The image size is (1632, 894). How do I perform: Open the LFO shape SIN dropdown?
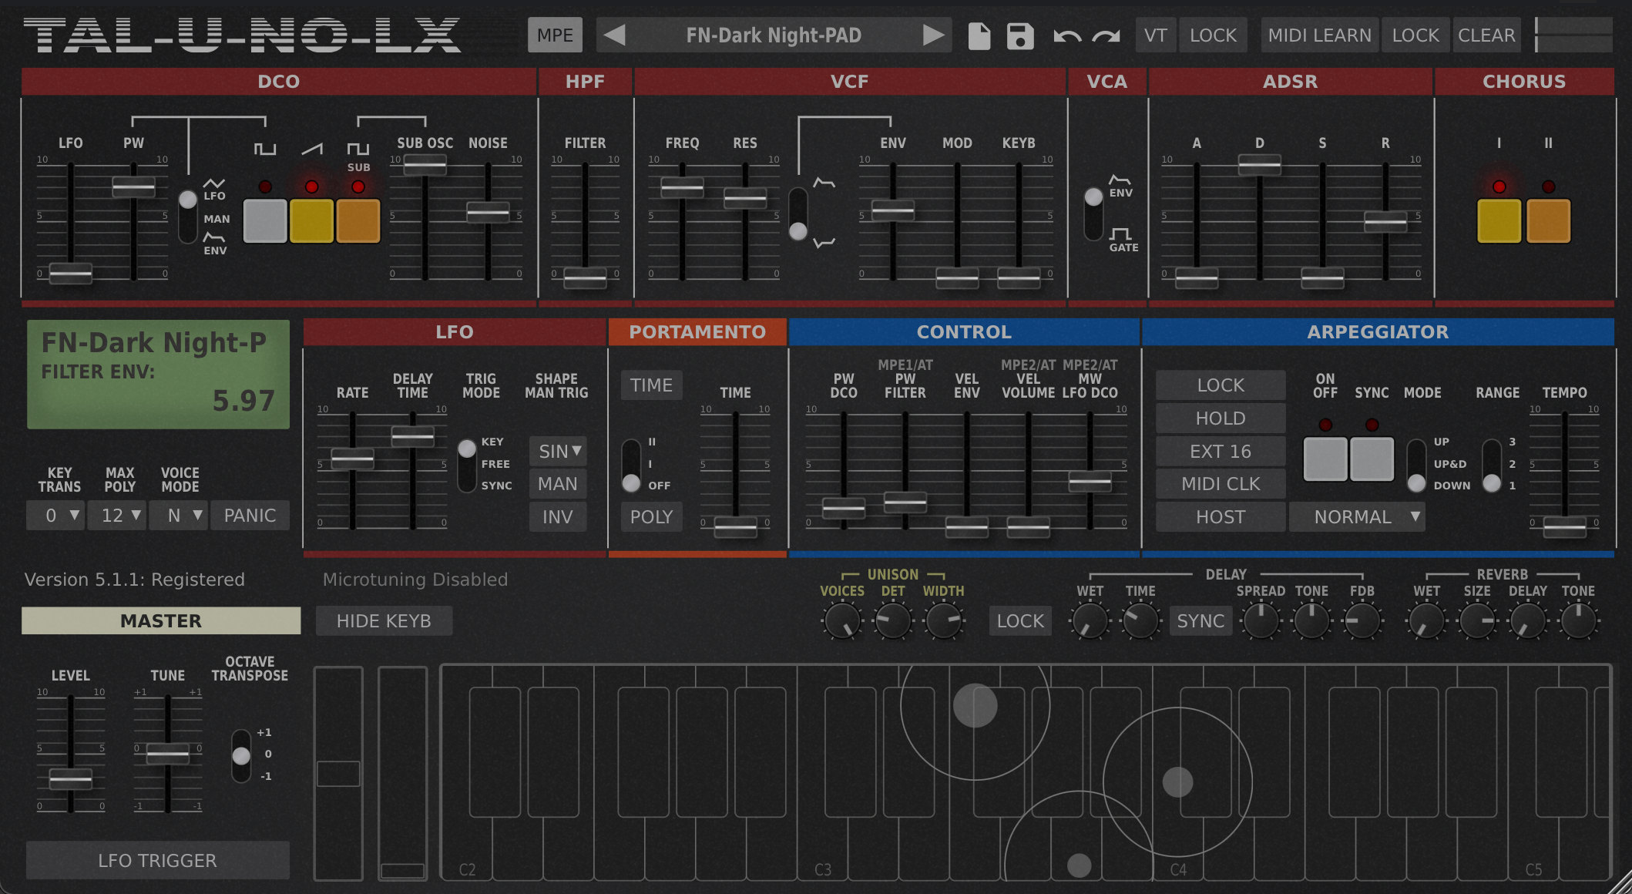coord(559,451)
